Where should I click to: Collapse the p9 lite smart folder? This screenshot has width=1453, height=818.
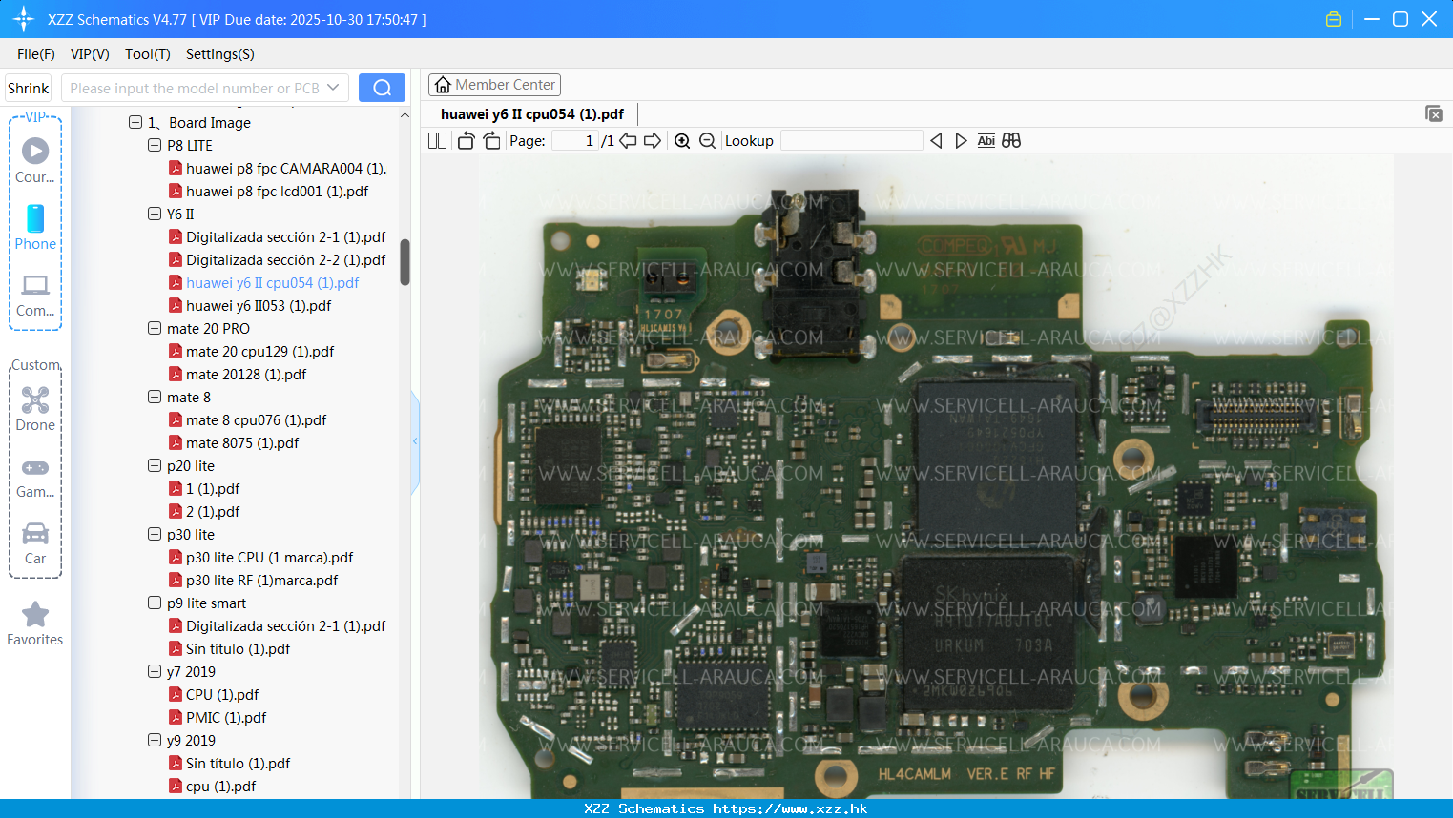(x=155, y=603)
